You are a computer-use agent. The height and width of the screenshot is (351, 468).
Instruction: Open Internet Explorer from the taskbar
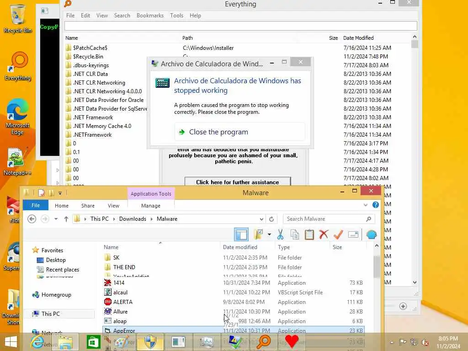click(x=37, y=342)
